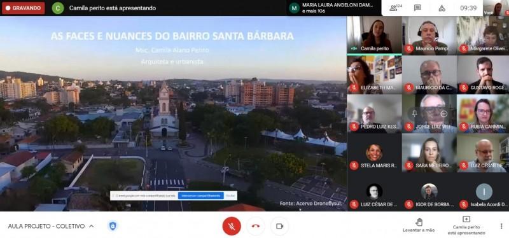Screen dimensions: 509x238
Task: Hang up with the leave call button
Action: point(256,226)
